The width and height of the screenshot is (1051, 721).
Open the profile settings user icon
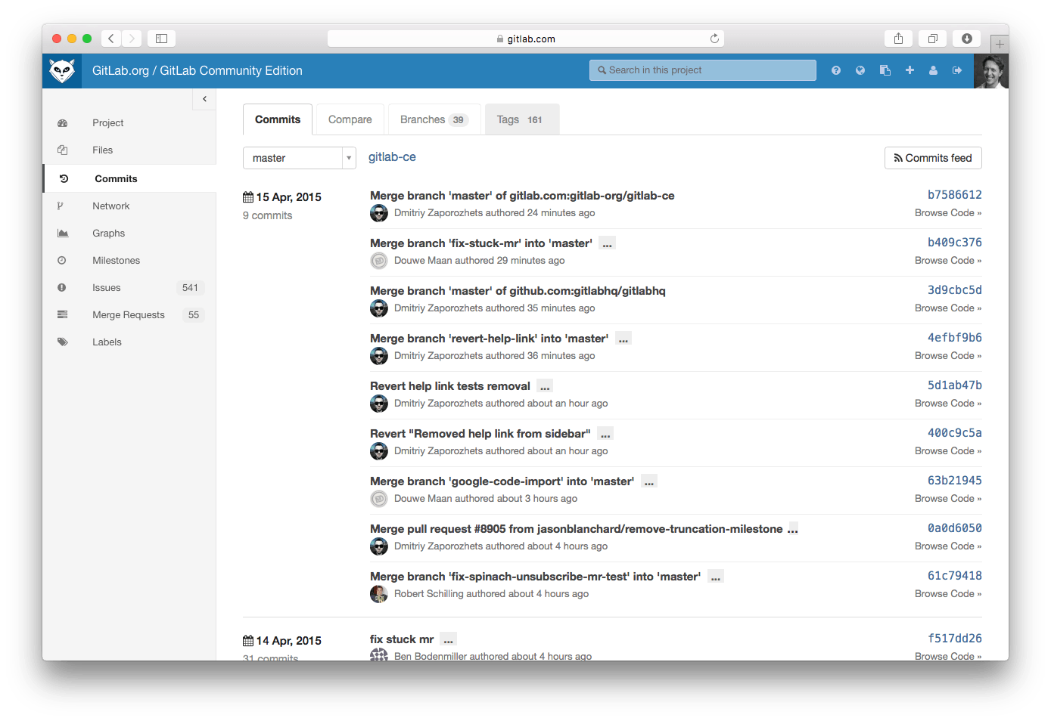[x=934, y=70]
